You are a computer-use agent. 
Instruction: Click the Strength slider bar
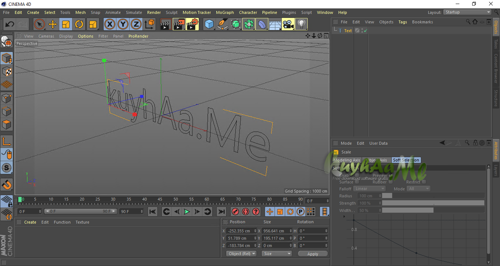click(433, 203)
